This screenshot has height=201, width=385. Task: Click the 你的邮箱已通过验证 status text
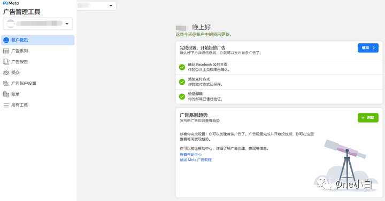coord(205,99)
